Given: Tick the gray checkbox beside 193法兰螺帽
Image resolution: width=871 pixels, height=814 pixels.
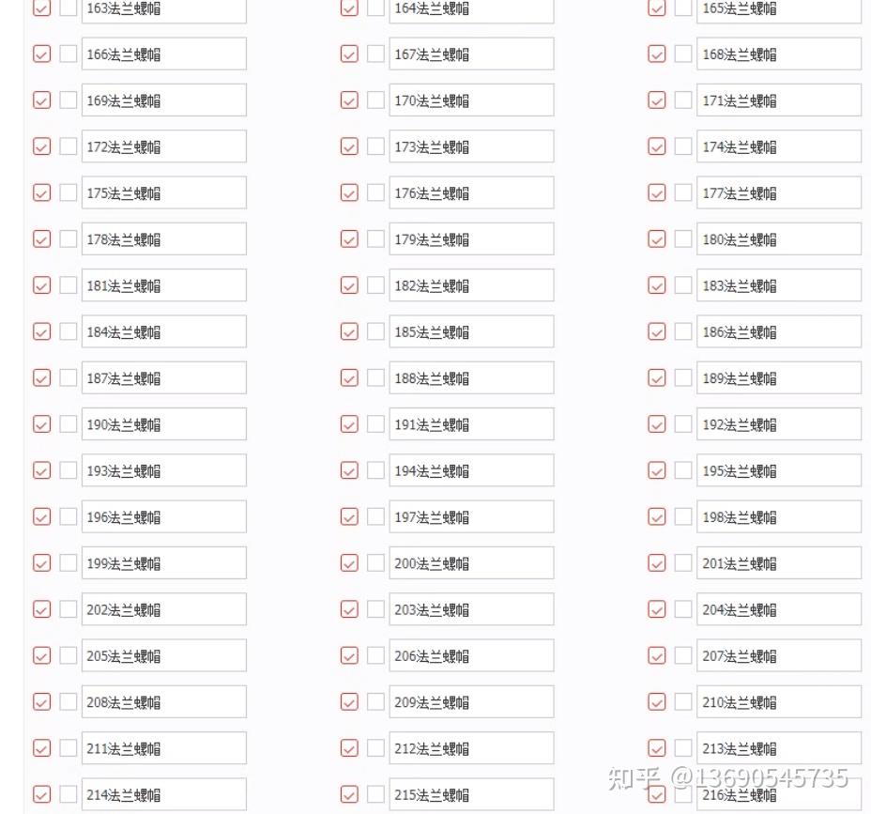Looking at the screenshot, I should 69,470.
